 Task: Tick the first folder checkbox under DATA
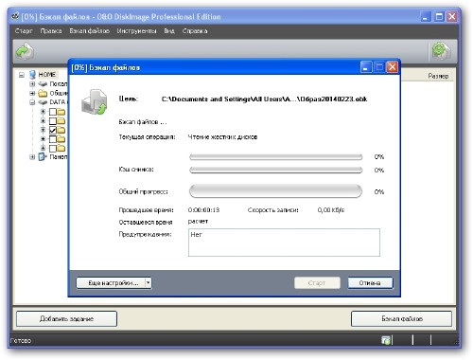point(53,112)
